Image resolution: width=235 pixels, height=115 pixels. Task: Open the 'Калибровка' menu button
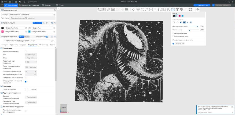[32, 2]
